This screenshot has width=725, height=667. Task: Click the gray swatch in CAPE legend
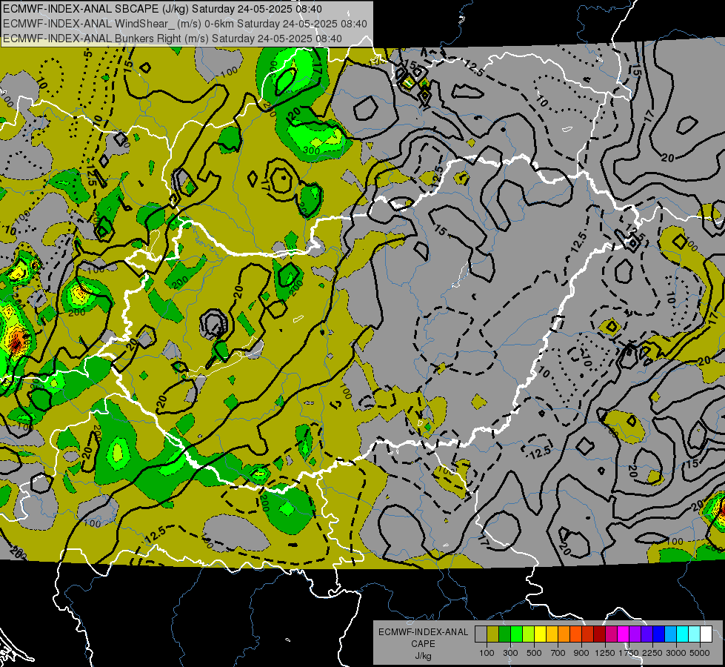click(481, 634)
